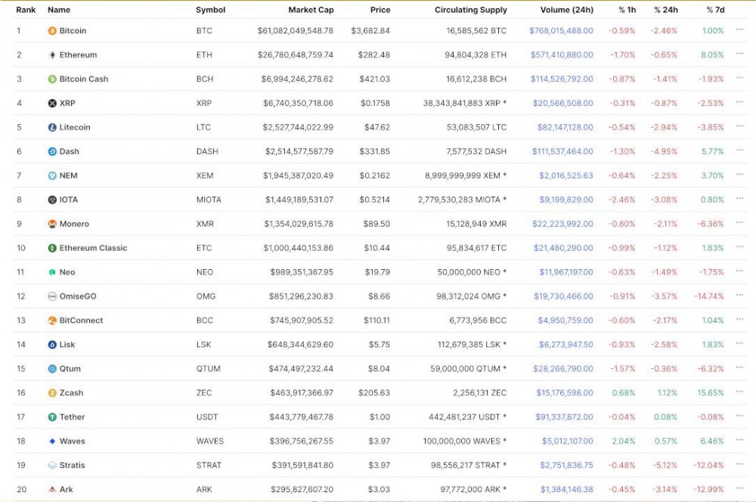Open more options for Bitcoin row
The height and width of the screenshot is (502, 756).
pos(739,29)
